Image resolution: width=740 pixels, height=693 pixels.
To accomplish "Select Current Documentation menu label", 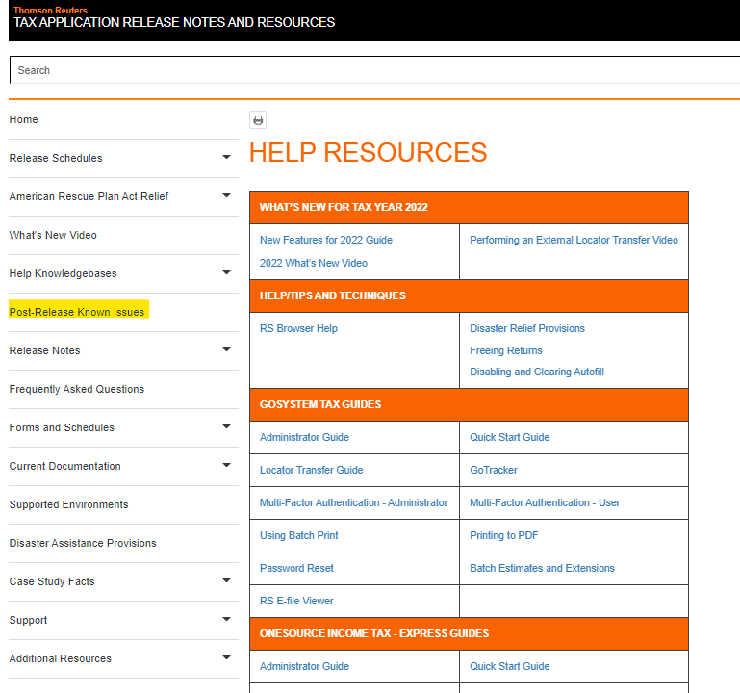I will (x=65, y=466).
